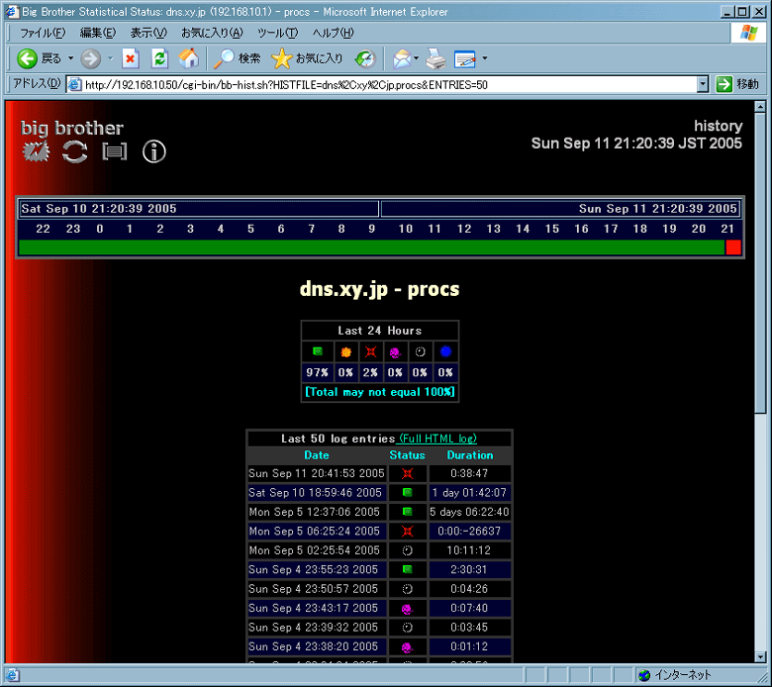This screenshot has width=772, height=687.
Task: Click the Stop loading red X icon
Action: 131,58
